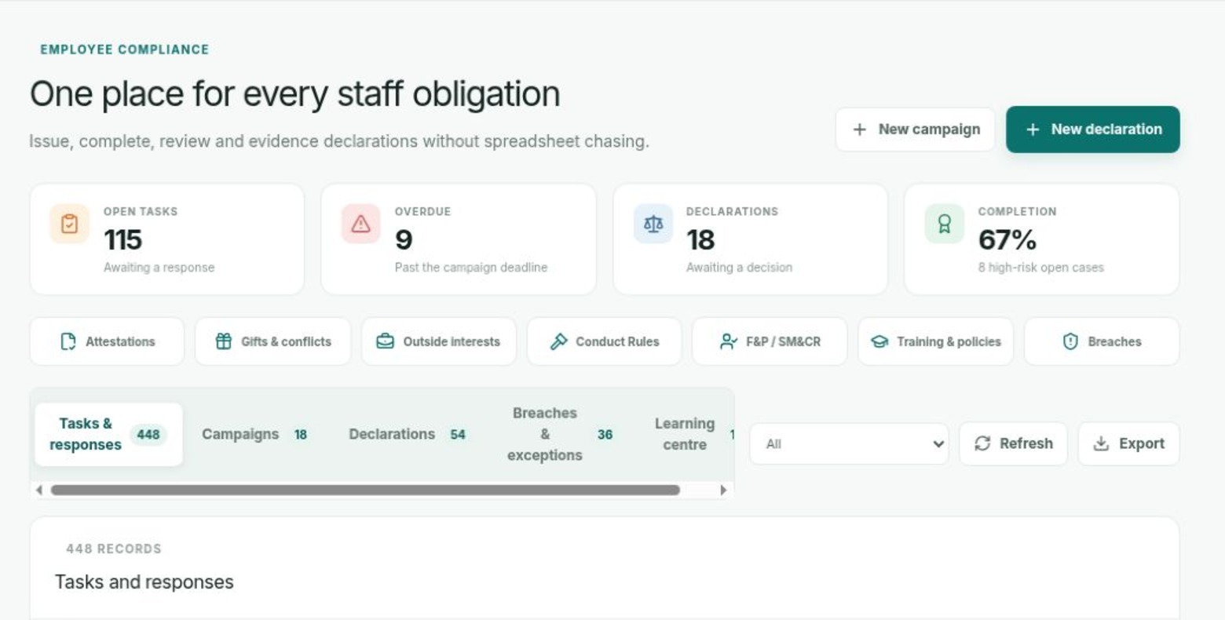Click the Completion award ribbon icon
1225x620 pixels.
coord(944,224)
